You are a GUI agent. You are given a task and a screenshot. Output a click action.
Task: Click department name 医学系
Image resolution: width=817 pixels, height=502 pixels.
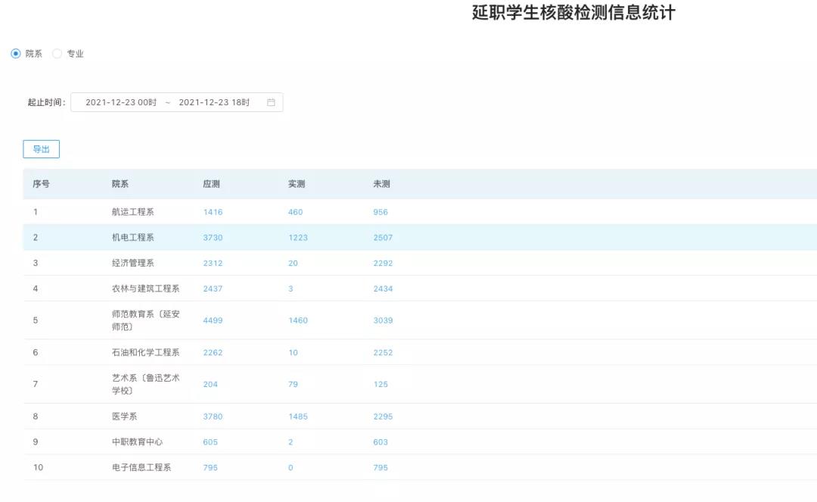click(124, 416)
